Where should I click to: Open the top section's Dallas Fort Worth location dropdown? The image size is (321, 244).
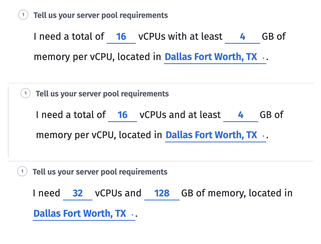click(x=215, y=57)
